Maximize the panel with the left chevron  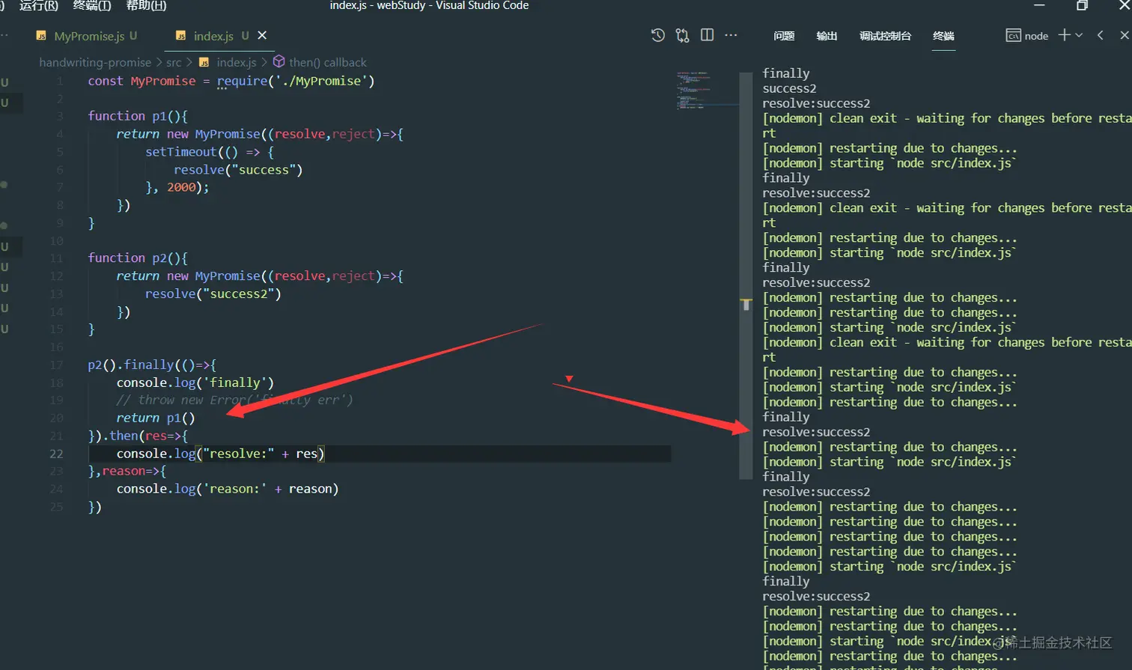(1101, 35)
